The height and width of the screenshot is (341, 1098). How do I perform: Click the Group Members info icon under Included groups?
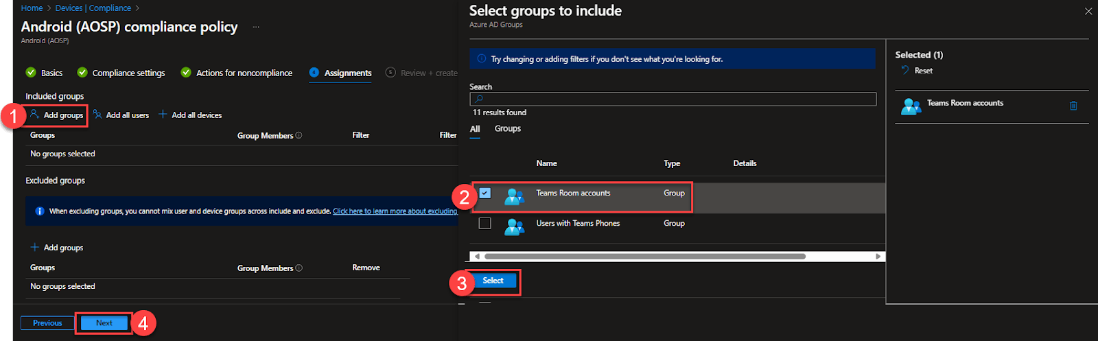299,135
